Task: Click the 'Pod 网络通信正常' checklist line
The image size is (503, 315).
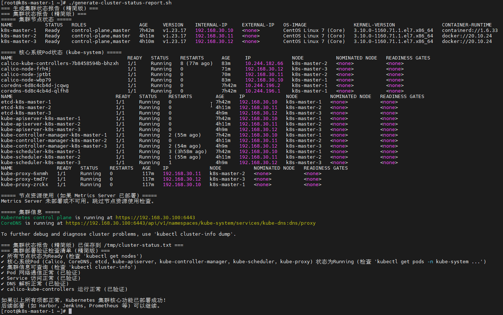Action: [41, 273]
